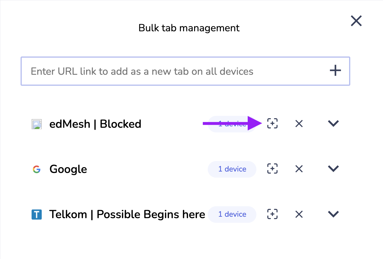Expand the Google row details
The width and height of the screenshot is (383, 259).
[x=333, y=169]
